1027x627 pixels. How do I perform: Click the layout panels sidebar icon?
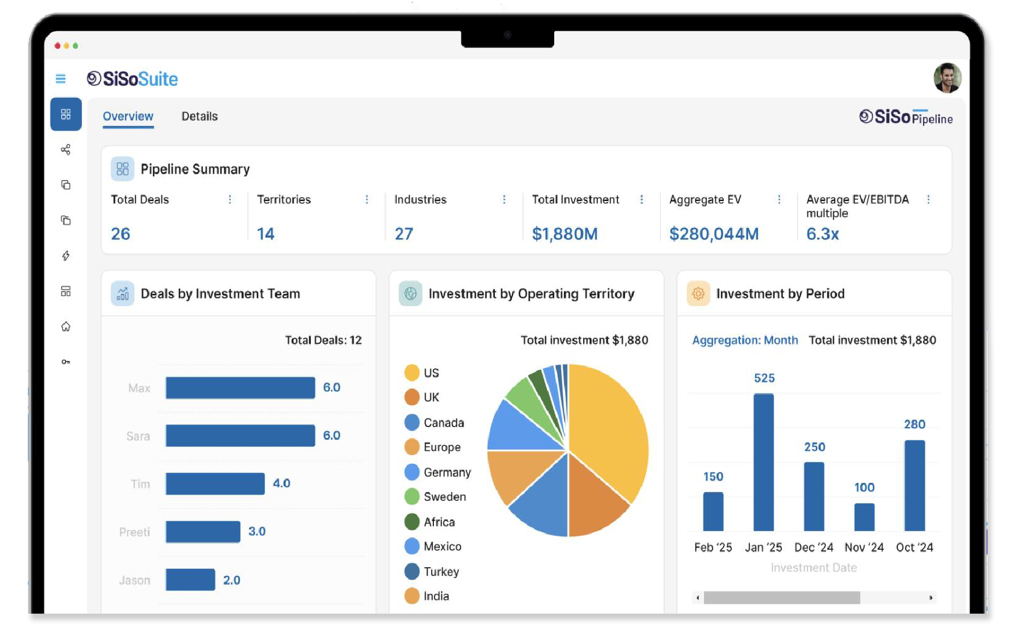tap(66, 291)
